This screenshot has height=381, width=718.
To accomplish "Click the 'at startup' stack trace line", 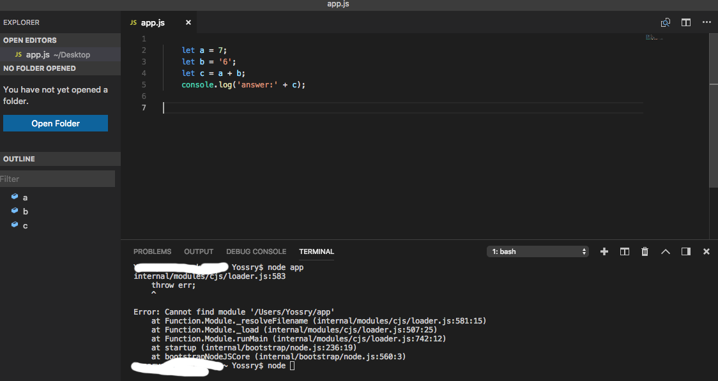I will (254, 348).
